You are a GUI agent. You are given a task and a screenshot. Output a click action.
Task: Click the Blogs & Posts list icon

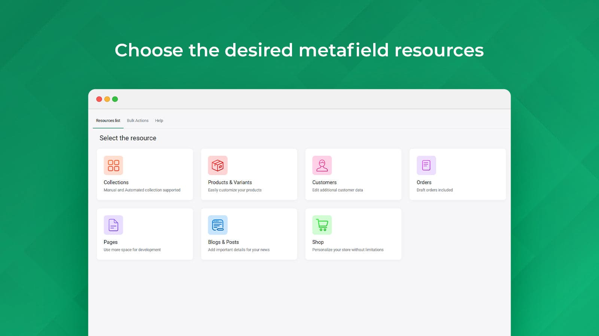pos(218,225)
